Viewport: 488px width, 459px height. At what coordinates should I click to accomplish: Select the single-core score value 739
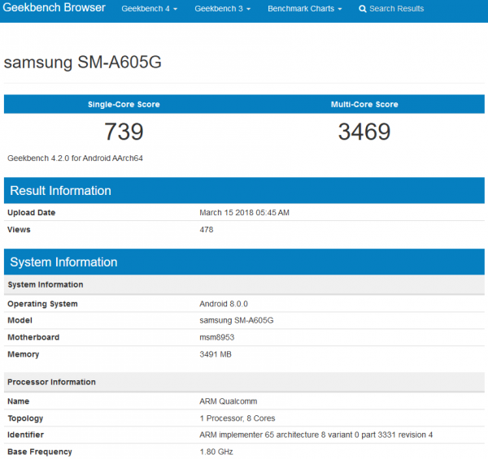(124, 132)
